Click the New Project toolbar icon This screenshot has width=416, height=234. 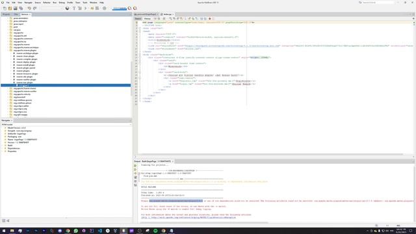click(10, 8)
